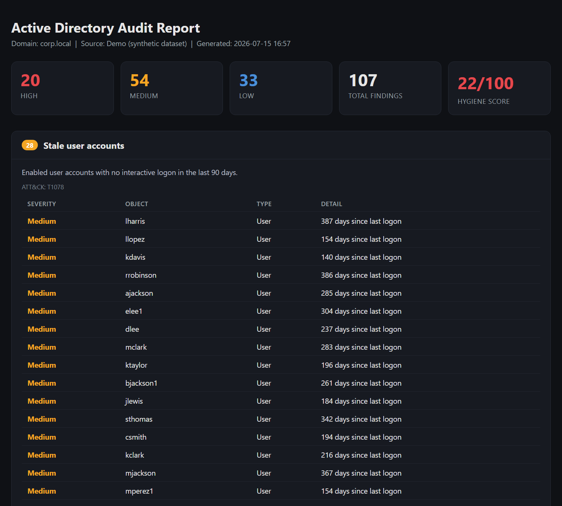Click sthomas's 342 days detail
The width and height of the screenshot is (562, 506).
pos(361,419)
